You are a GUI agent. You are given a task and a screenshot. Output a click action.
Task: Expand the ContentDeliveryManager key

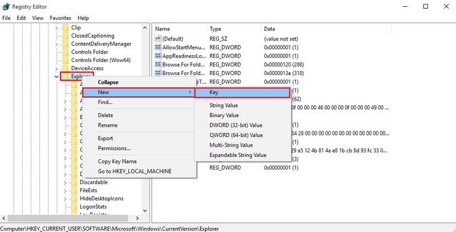coord(56,44)
